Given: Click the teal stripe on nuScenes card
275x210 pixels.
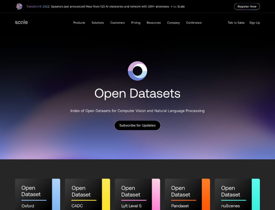Looking at the screenshot, I should 256,194.
